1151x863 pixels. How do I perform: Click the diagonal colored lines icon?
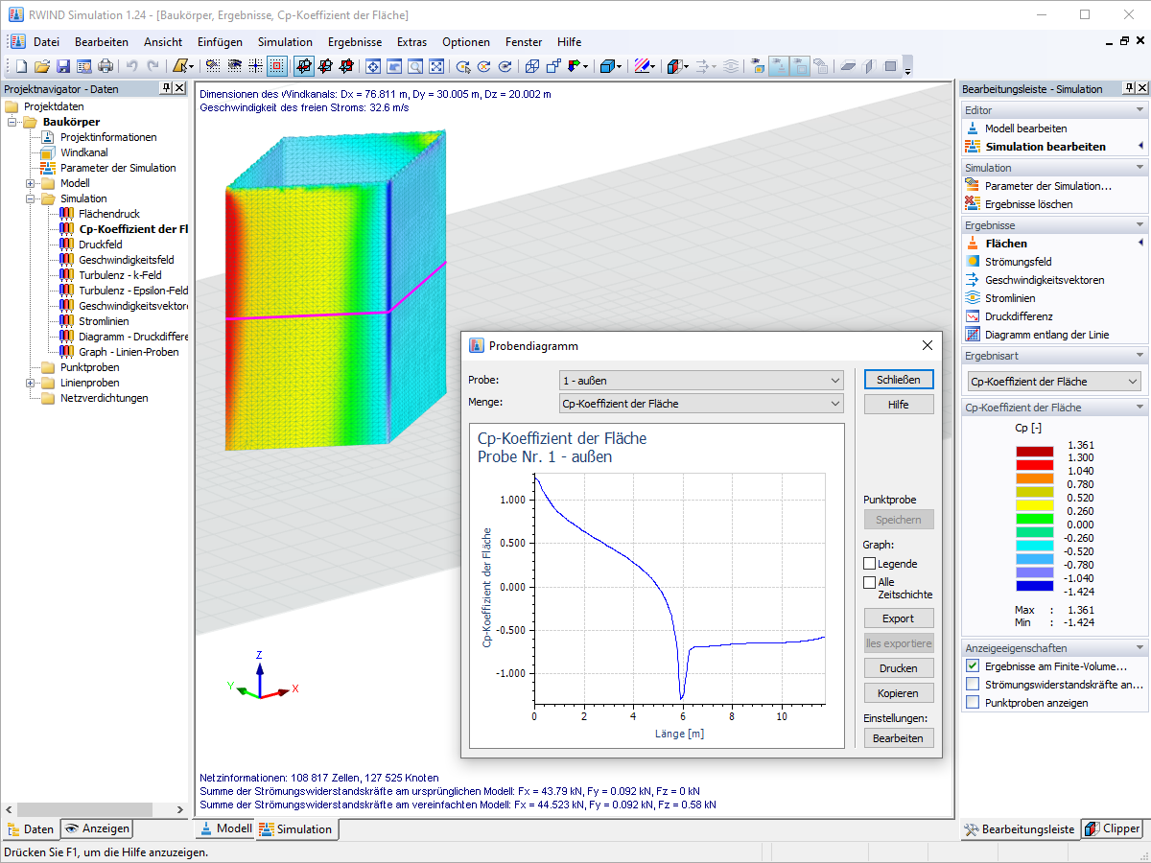tap(644, 66)
